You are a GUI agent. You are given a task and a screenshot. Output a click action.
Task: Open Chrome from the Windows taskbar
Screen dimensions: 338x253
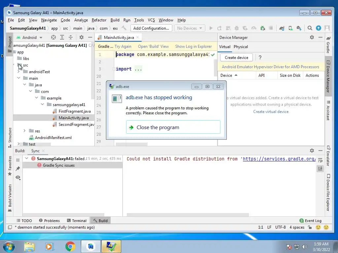70,246
